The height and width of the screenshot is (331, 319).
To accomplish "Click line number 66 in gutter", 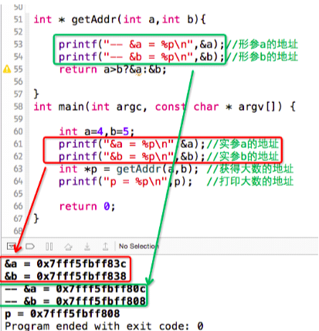I will pos(18,206).
